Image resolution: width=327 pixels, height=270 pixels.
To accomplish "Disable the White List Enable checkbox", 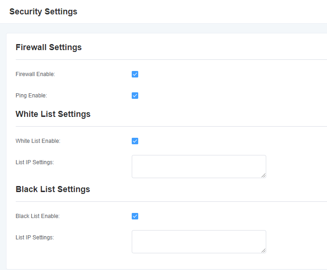I will [135, 141].
